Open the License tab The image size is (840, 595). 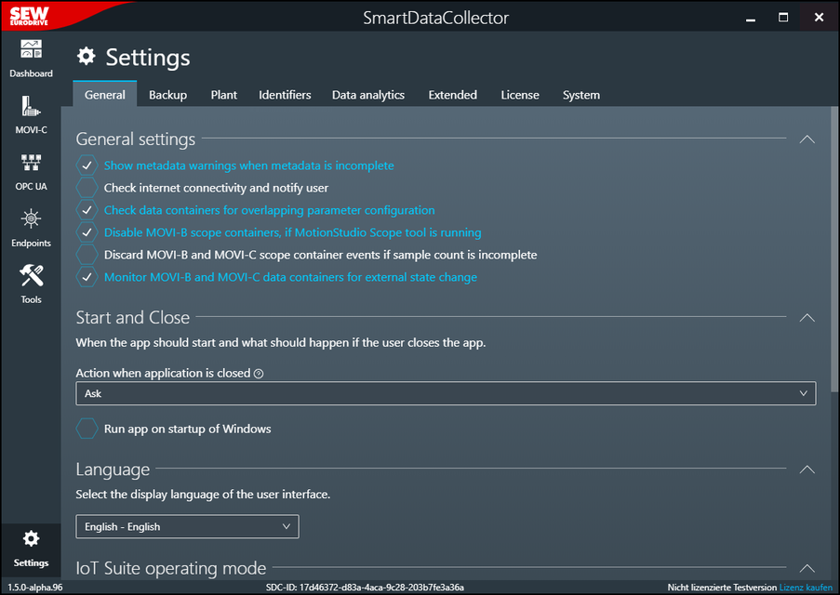click(519, 95)
